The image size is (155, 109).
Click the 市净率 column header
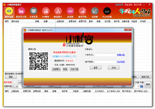coord(143,21)
